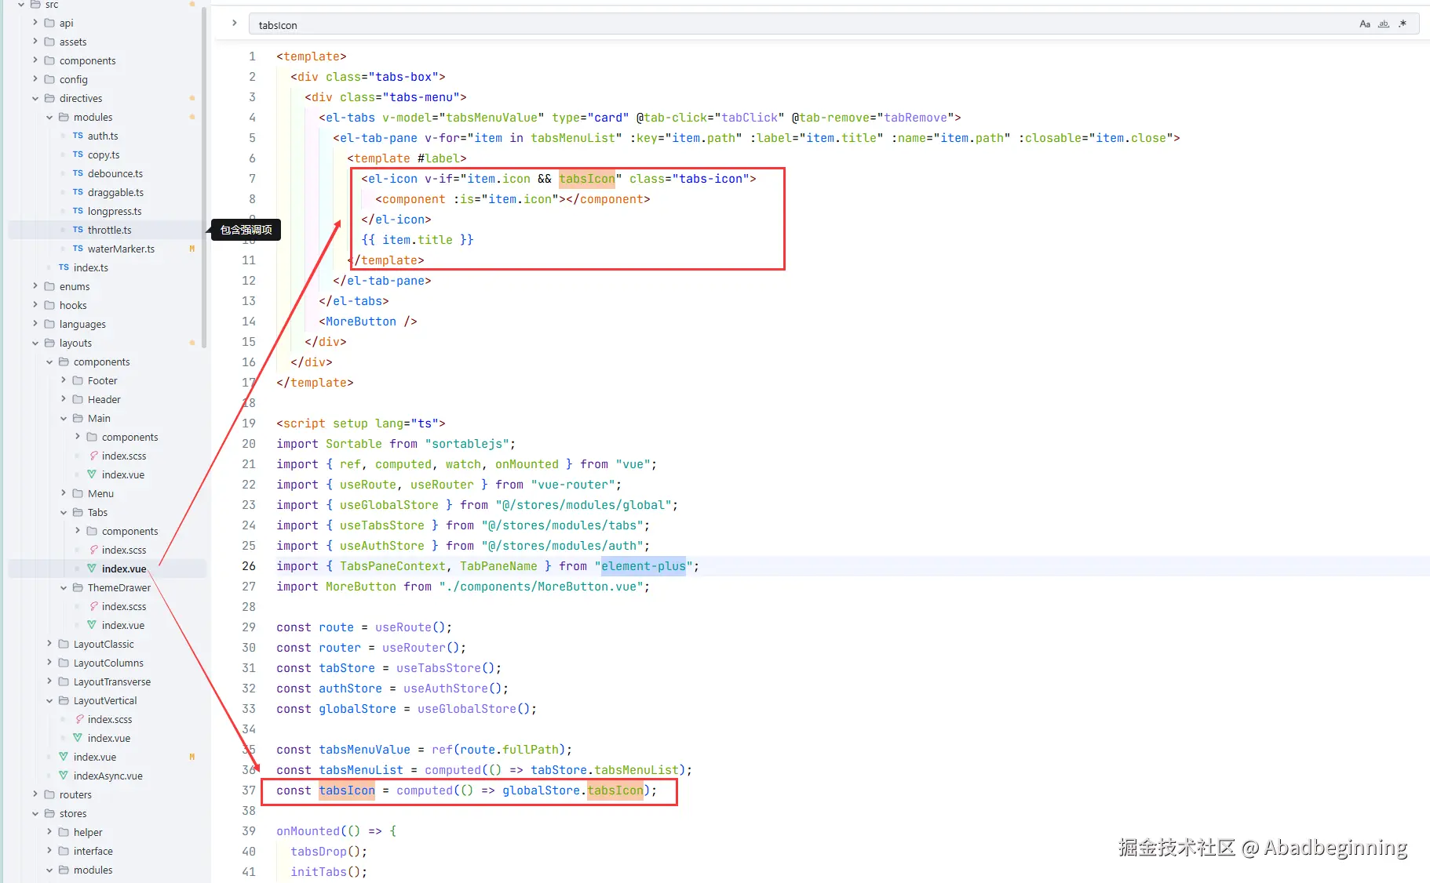Click line number 26 in the gutter
The image size is (1430, 883).
tap(249, 566)
